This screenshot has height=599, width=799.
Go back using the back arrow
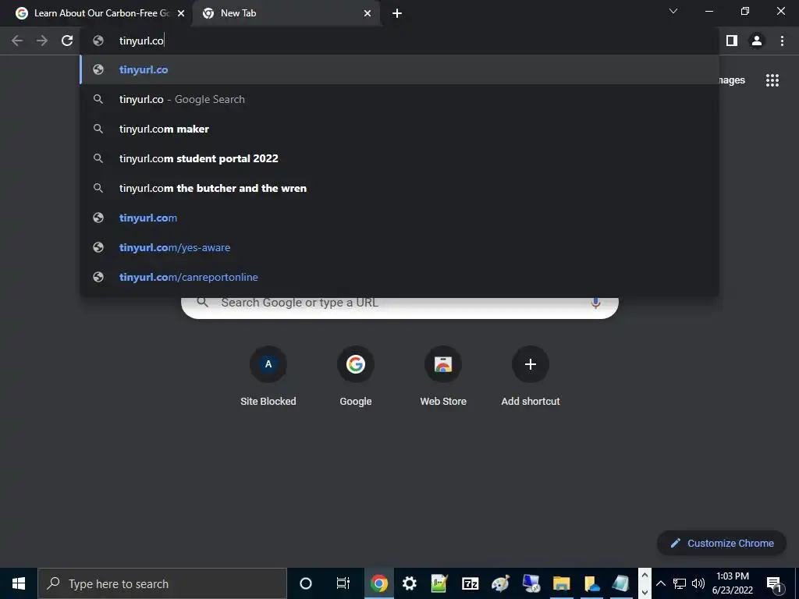coord(17,41)
